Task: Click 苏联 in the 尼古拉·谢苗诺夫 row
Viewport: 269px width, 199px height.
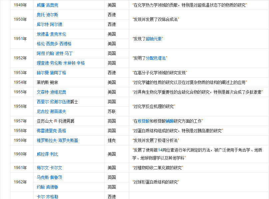Action: coord(112,111)
